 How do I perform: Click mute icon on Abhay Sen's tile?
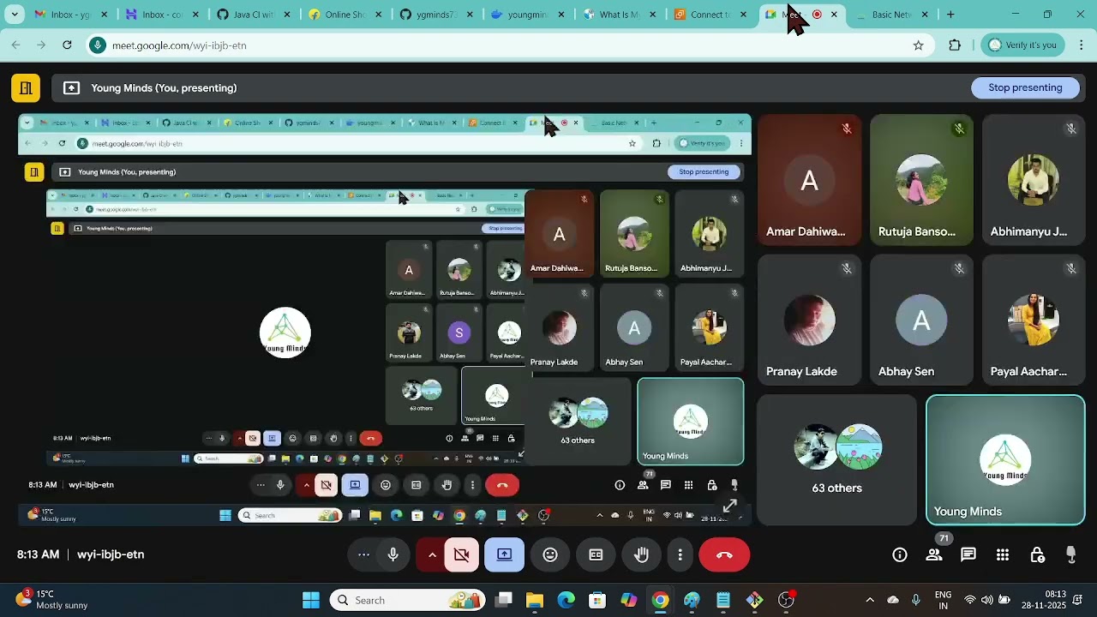click(959, 268)
